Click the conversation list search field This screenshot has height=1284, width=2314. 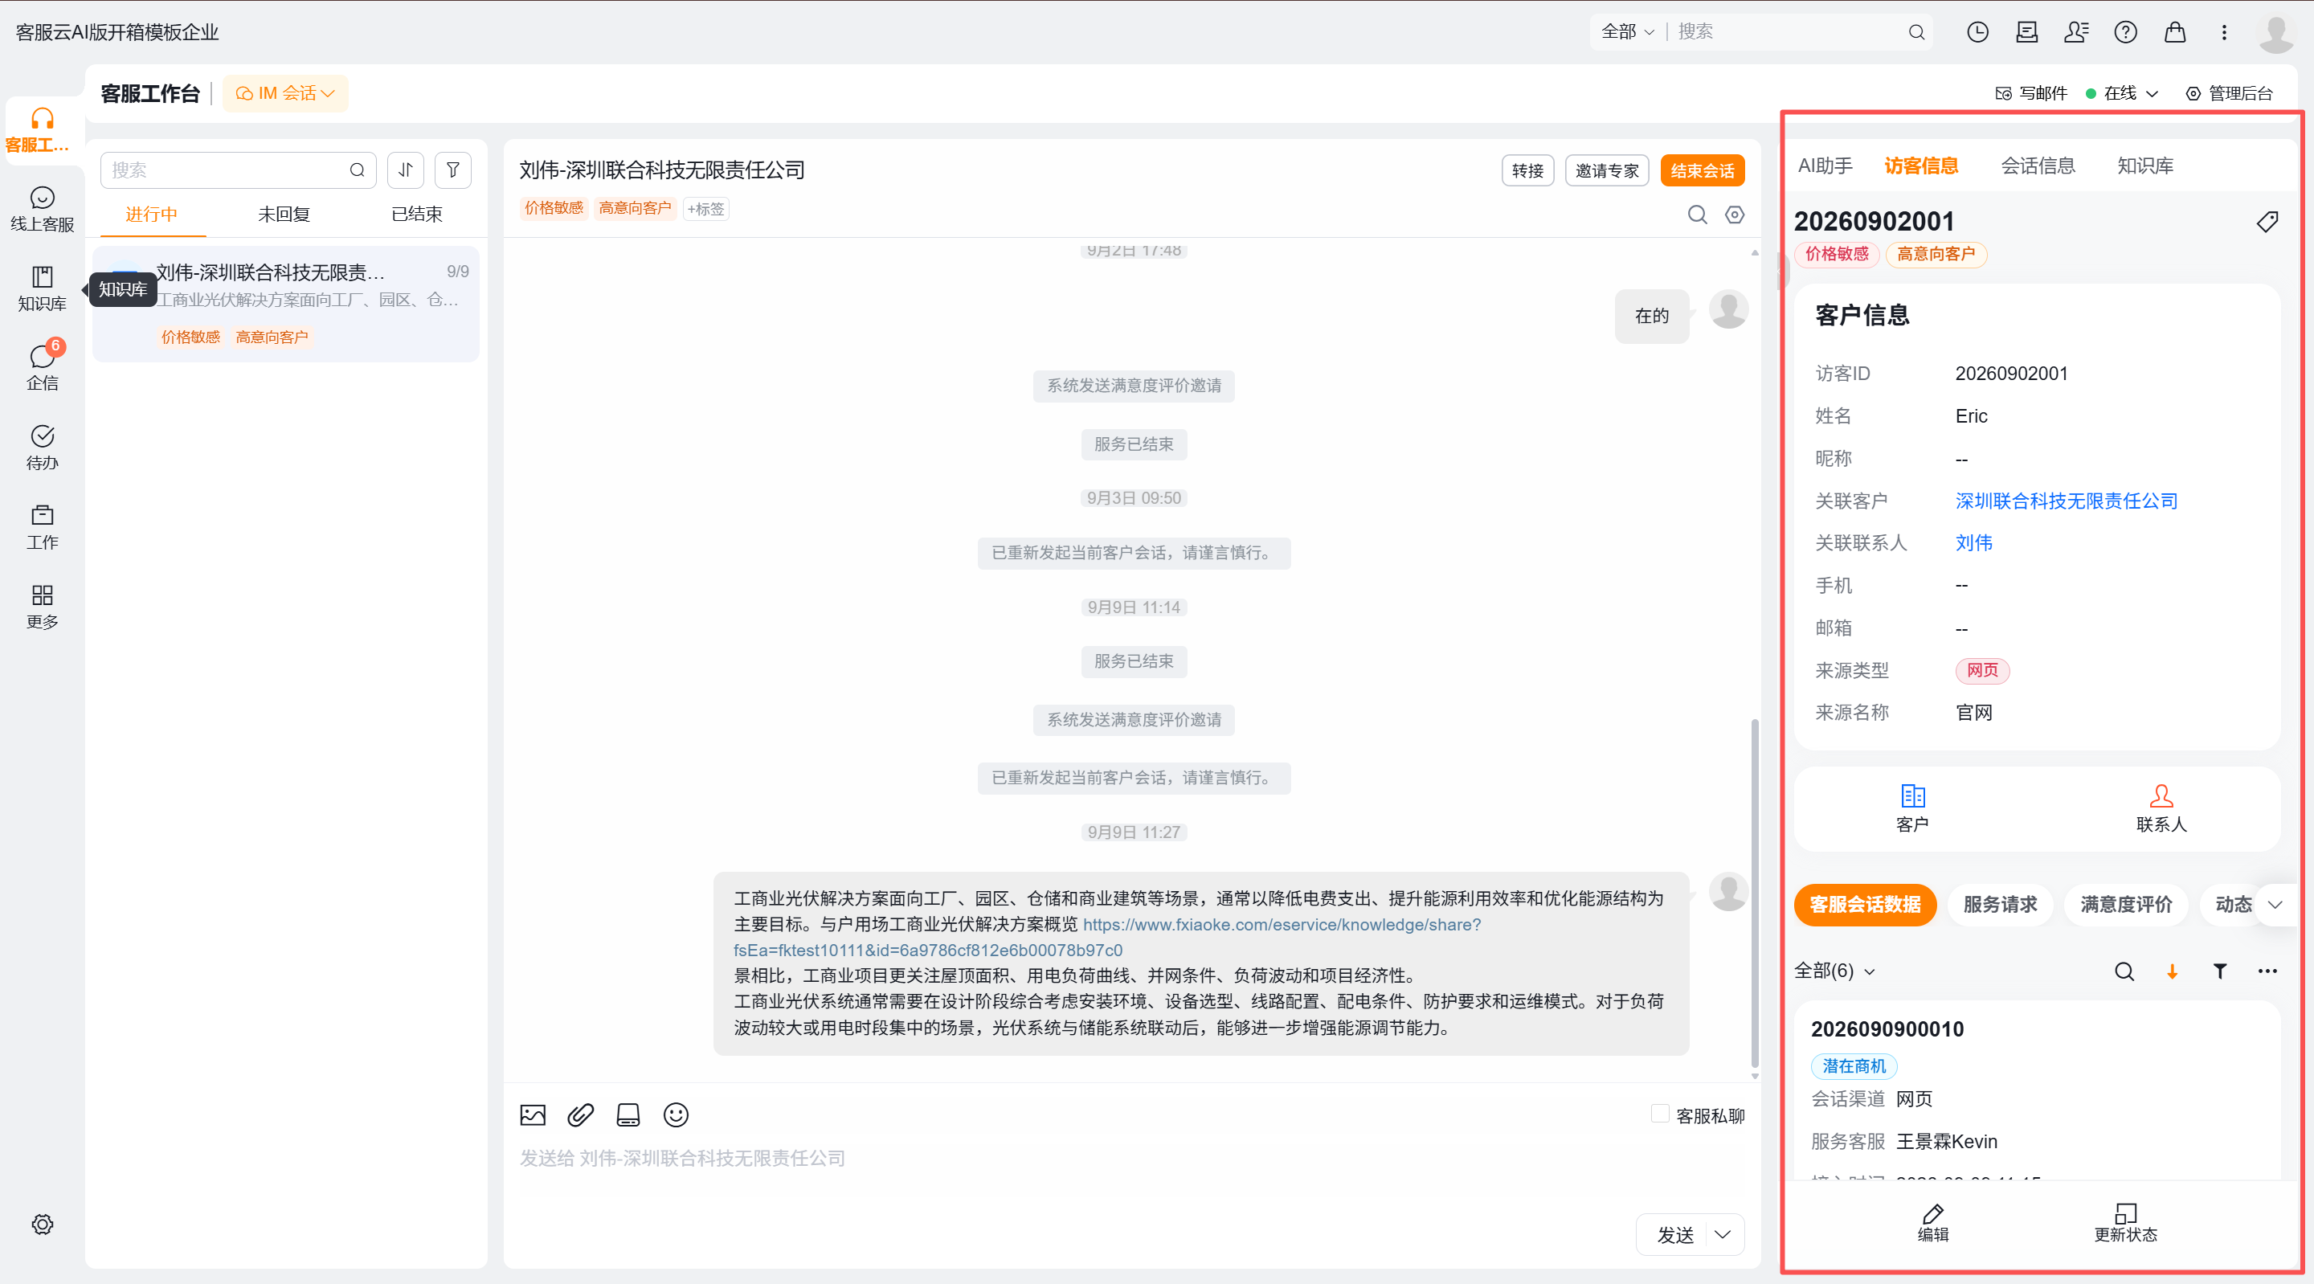239,170
